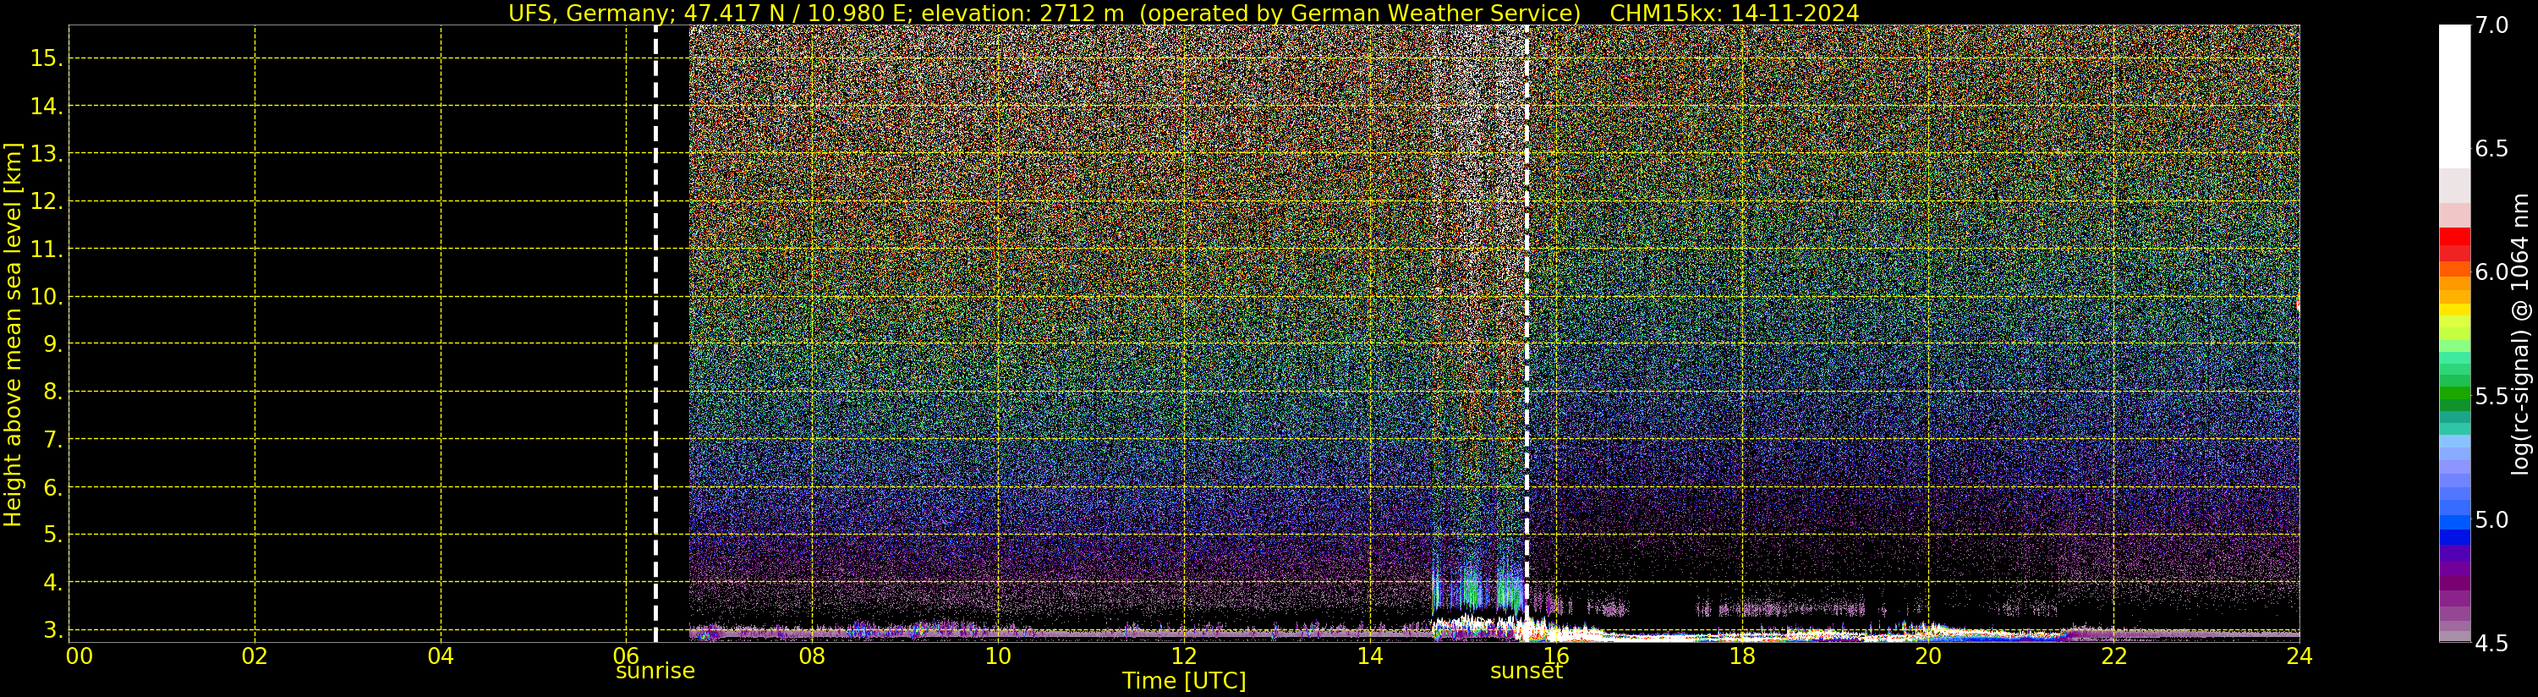Click the colorbar tick value '6.0'
Screen dimensions: 2538x697
[2491, 272]
